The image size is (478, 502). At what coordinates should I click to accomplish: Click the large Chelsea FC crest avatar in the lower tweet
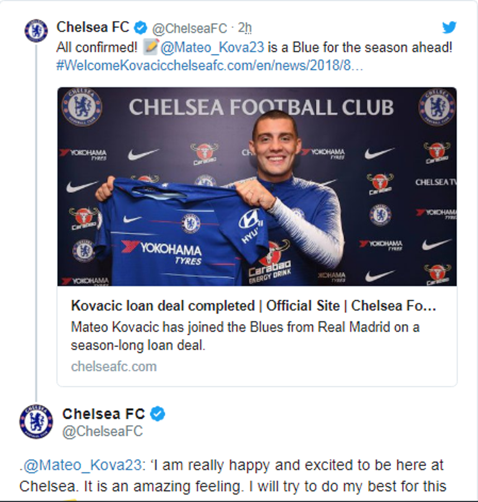tap(36, 421)
